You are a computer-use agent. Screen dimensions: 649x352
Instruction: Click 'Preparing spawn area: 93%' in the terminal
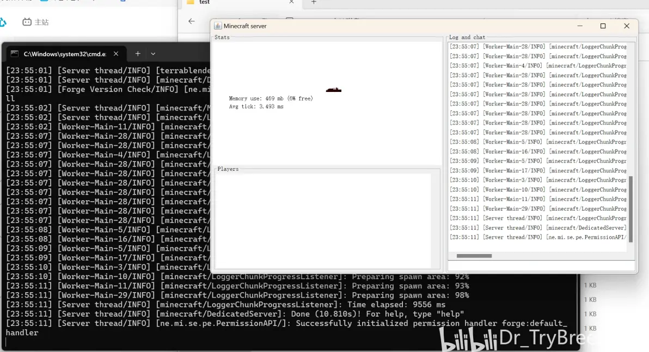(x=410, y=286)
